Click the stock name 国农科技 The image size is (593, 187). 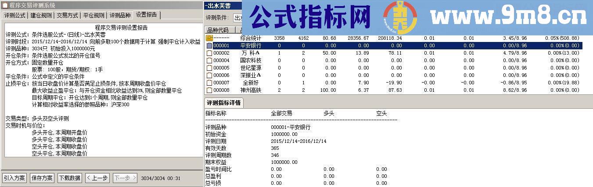(x=251, y=60)
